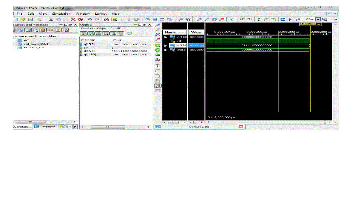The height and width of the screenshot is (216, 358).
Task: Toggle the first object type filter button
Action: click(83, 33)
